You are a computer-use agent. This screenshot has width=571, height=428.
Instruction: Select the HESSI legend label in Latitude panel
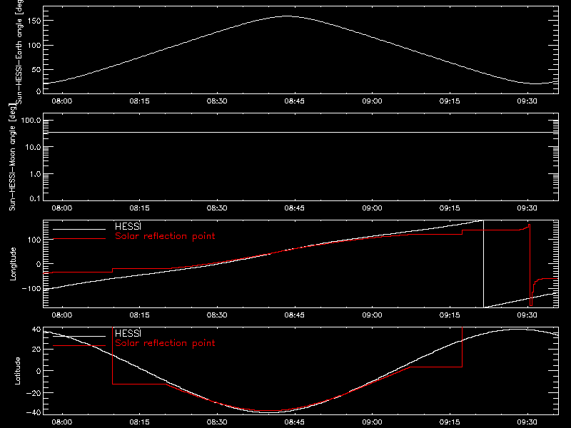tap(128, 333)
